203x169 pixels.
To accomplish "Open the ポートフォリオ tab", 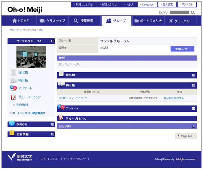I will coord(148,21).
